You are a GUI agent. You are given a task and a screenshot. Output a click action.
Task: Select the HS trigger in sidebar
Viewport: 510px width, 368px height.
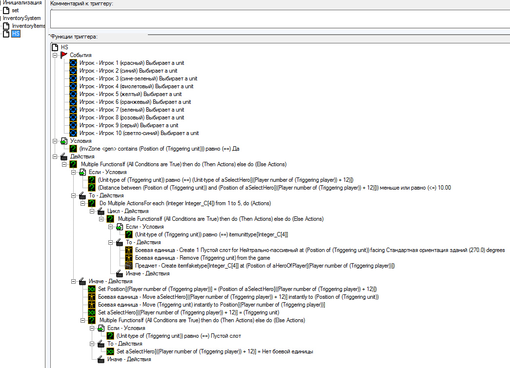click(x=16, y=34)
